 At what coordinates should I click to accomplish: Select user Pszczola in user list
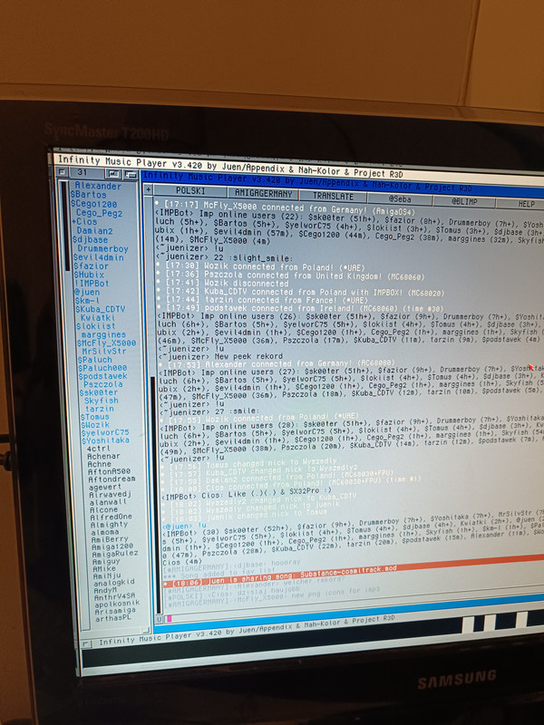click(103, 384)
